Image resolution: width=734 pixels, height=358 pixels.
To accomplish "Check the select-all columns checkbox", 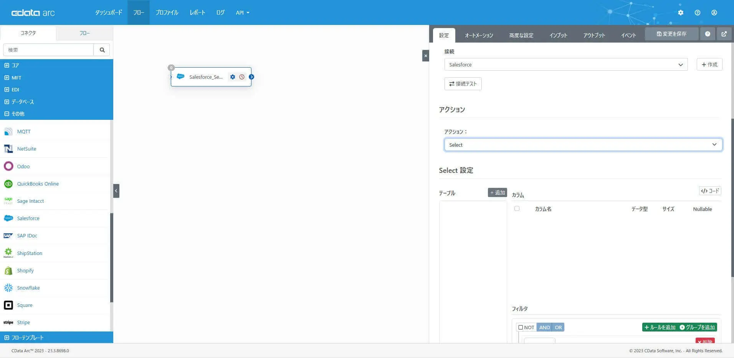I will coord(517,209).
